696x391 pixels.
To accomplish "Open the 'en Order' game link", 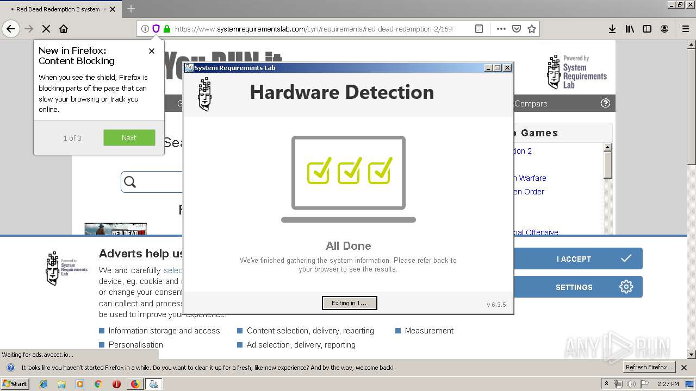I will 529,192.
